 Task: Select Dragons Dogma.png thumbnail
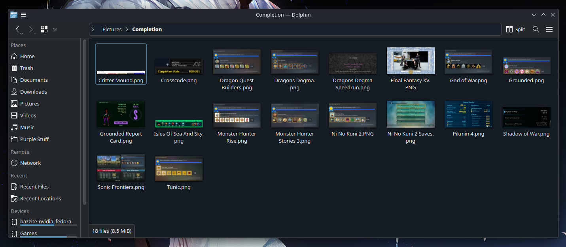(x=295, y=62)
